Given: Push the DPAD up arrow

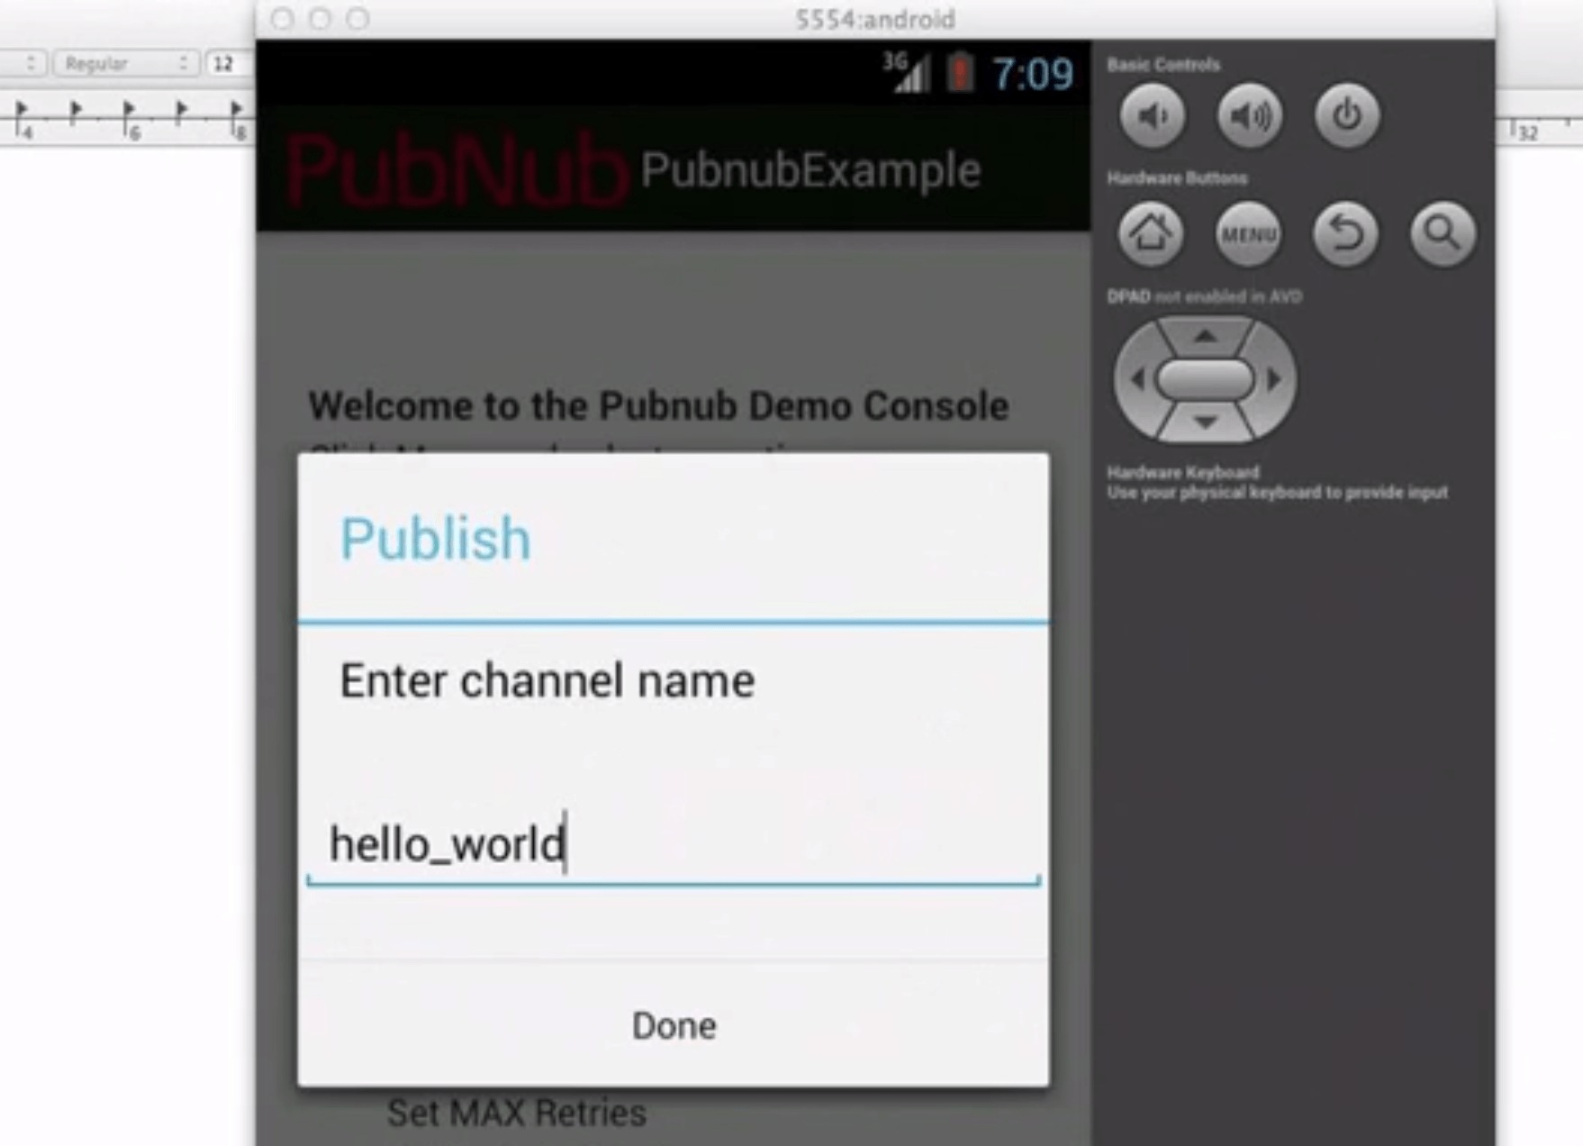Looking at the screenshot, I should pyautogui.click(x=1205, y=336).
